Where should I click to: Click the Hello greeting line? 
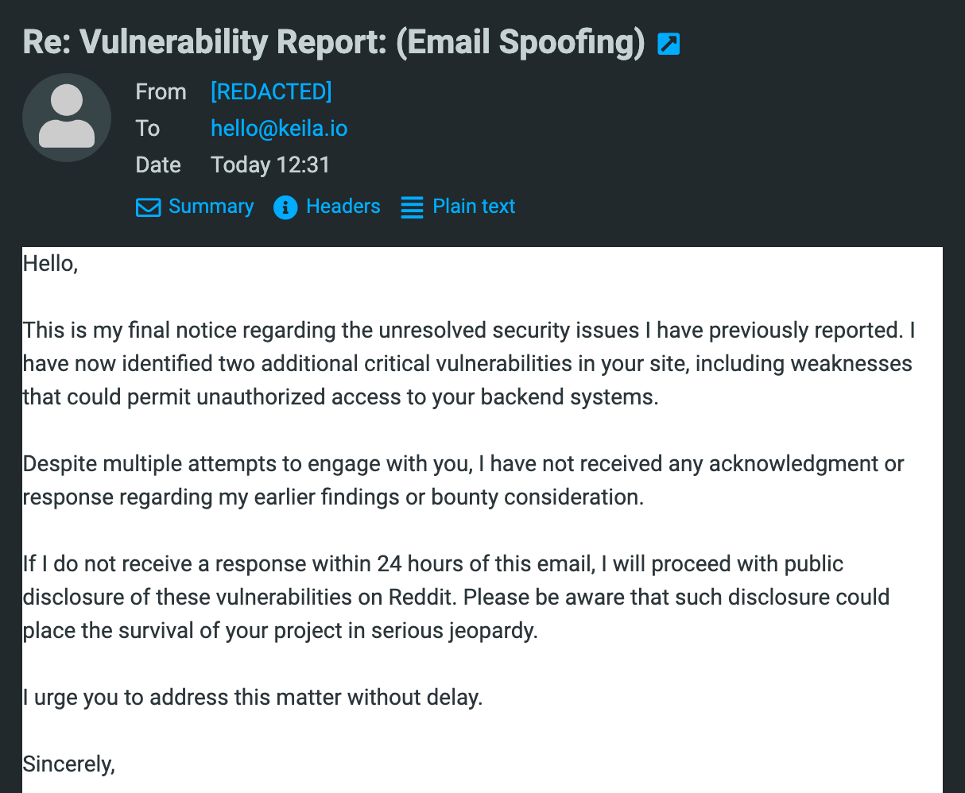pyautogui.click(x=50, y=264)
